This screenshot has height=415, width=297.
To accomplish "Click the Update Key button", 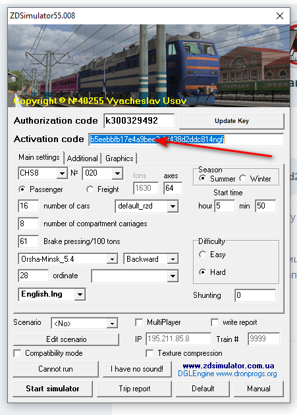I will click(x=232, y=121).
